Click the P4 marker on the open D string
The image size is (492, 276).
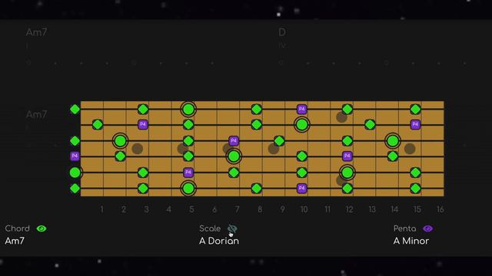[x=75, y=156]
